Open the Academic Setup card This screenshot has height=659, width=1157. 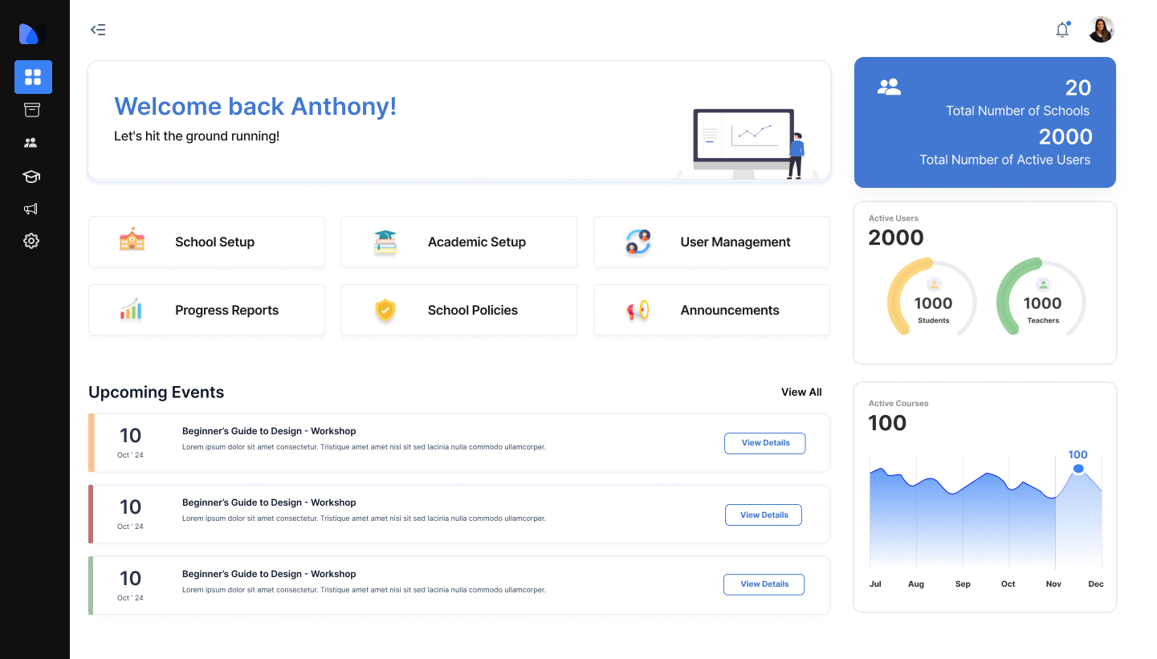tap(458, 241)
